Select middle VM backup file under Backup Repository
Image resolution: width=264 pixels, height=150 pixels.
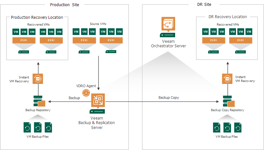[38, 127]
